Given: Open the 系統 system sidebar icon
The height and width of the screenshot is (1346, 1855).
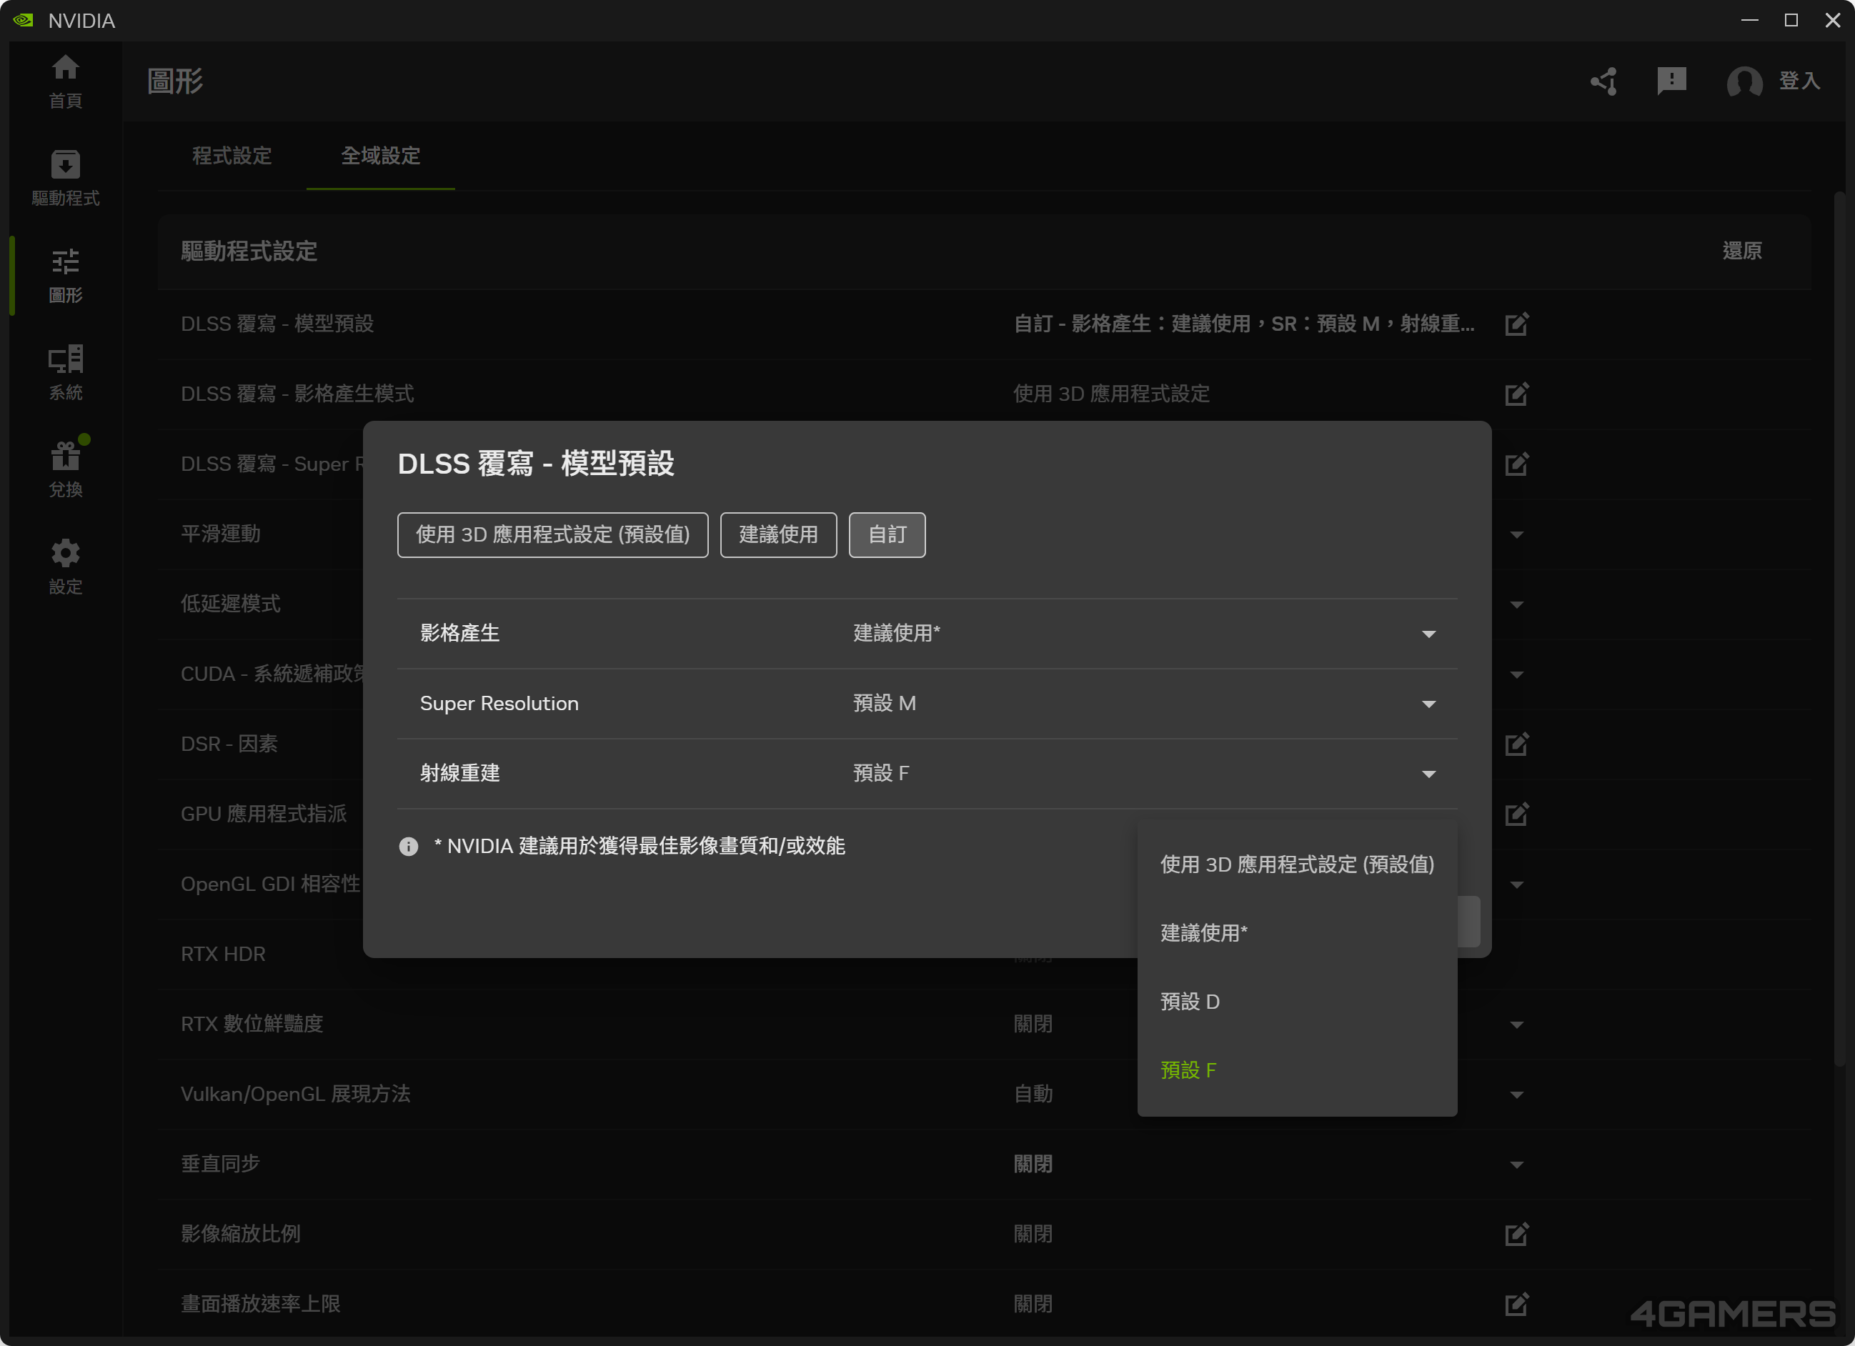Looking at the screenshot, I should (66, 373).
